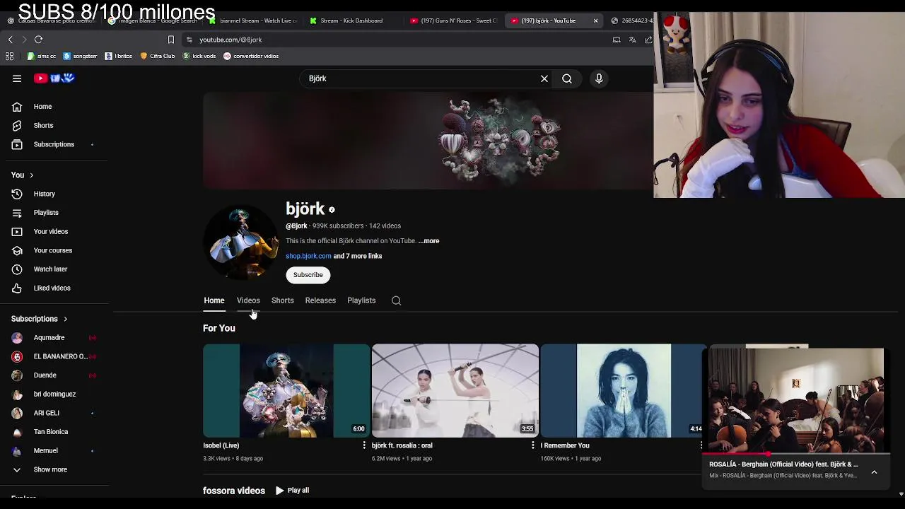The image size is (905, 509).
Task: Open sims cc bookmark
Action: pos(41,56)
